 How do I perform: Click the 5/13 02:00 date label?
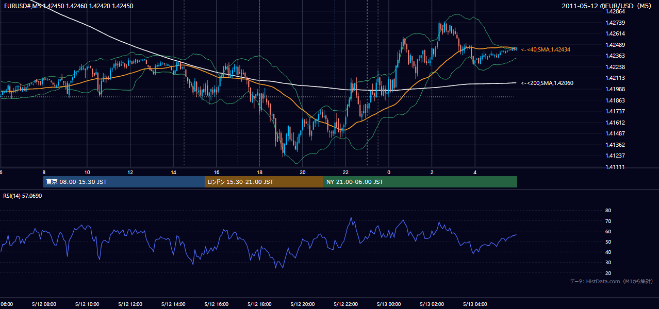tap(432, 304)
